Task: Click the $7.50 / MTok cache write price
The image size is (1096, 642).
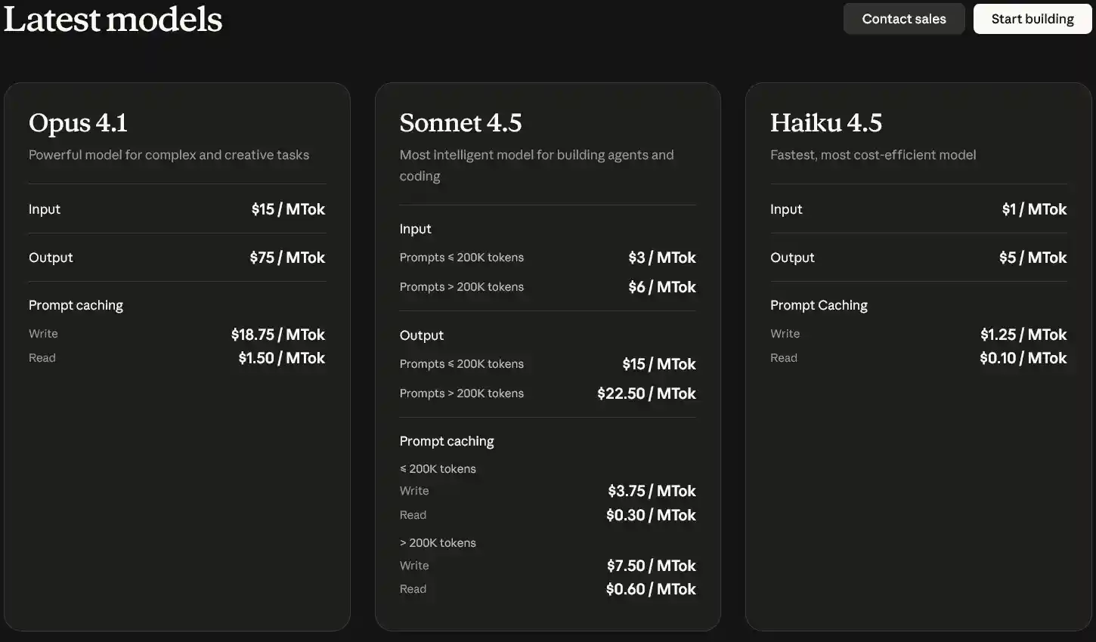Action: click(651, 566)
